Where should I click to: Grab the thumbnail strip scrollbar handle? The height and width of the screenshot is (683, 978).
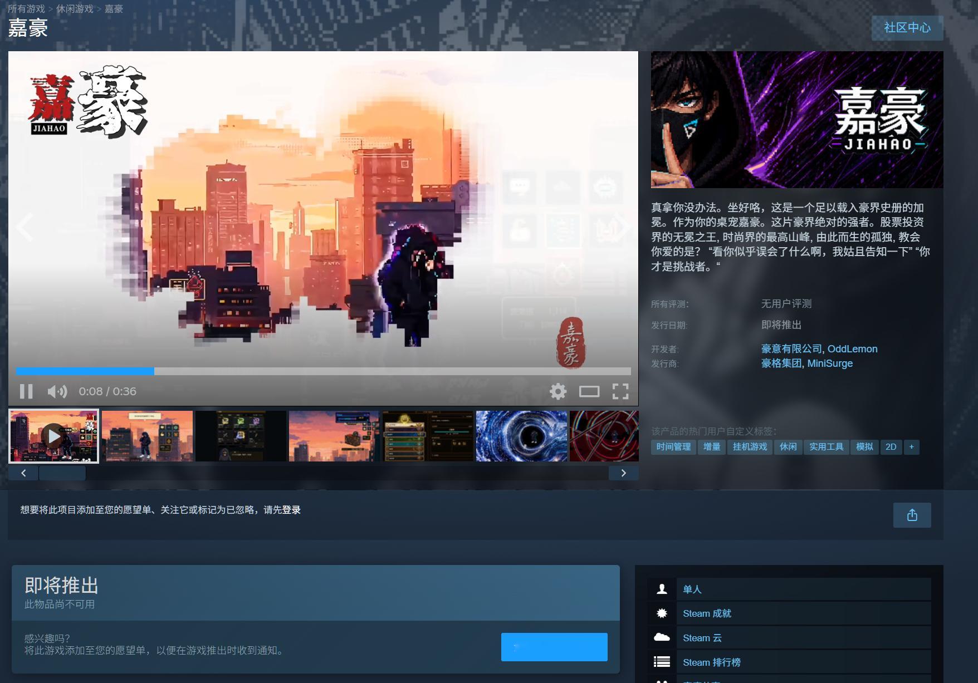click(x=62, y=473)
